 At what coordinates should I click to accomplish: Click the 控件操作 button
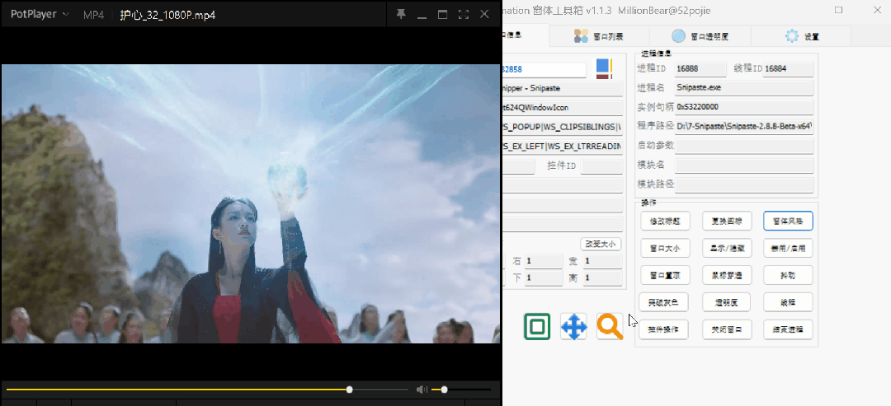(x=663, y=329)
